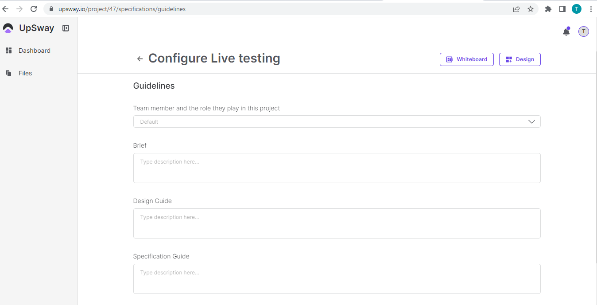
Task: Open Files in the sidebar
Action: (25, 73)
